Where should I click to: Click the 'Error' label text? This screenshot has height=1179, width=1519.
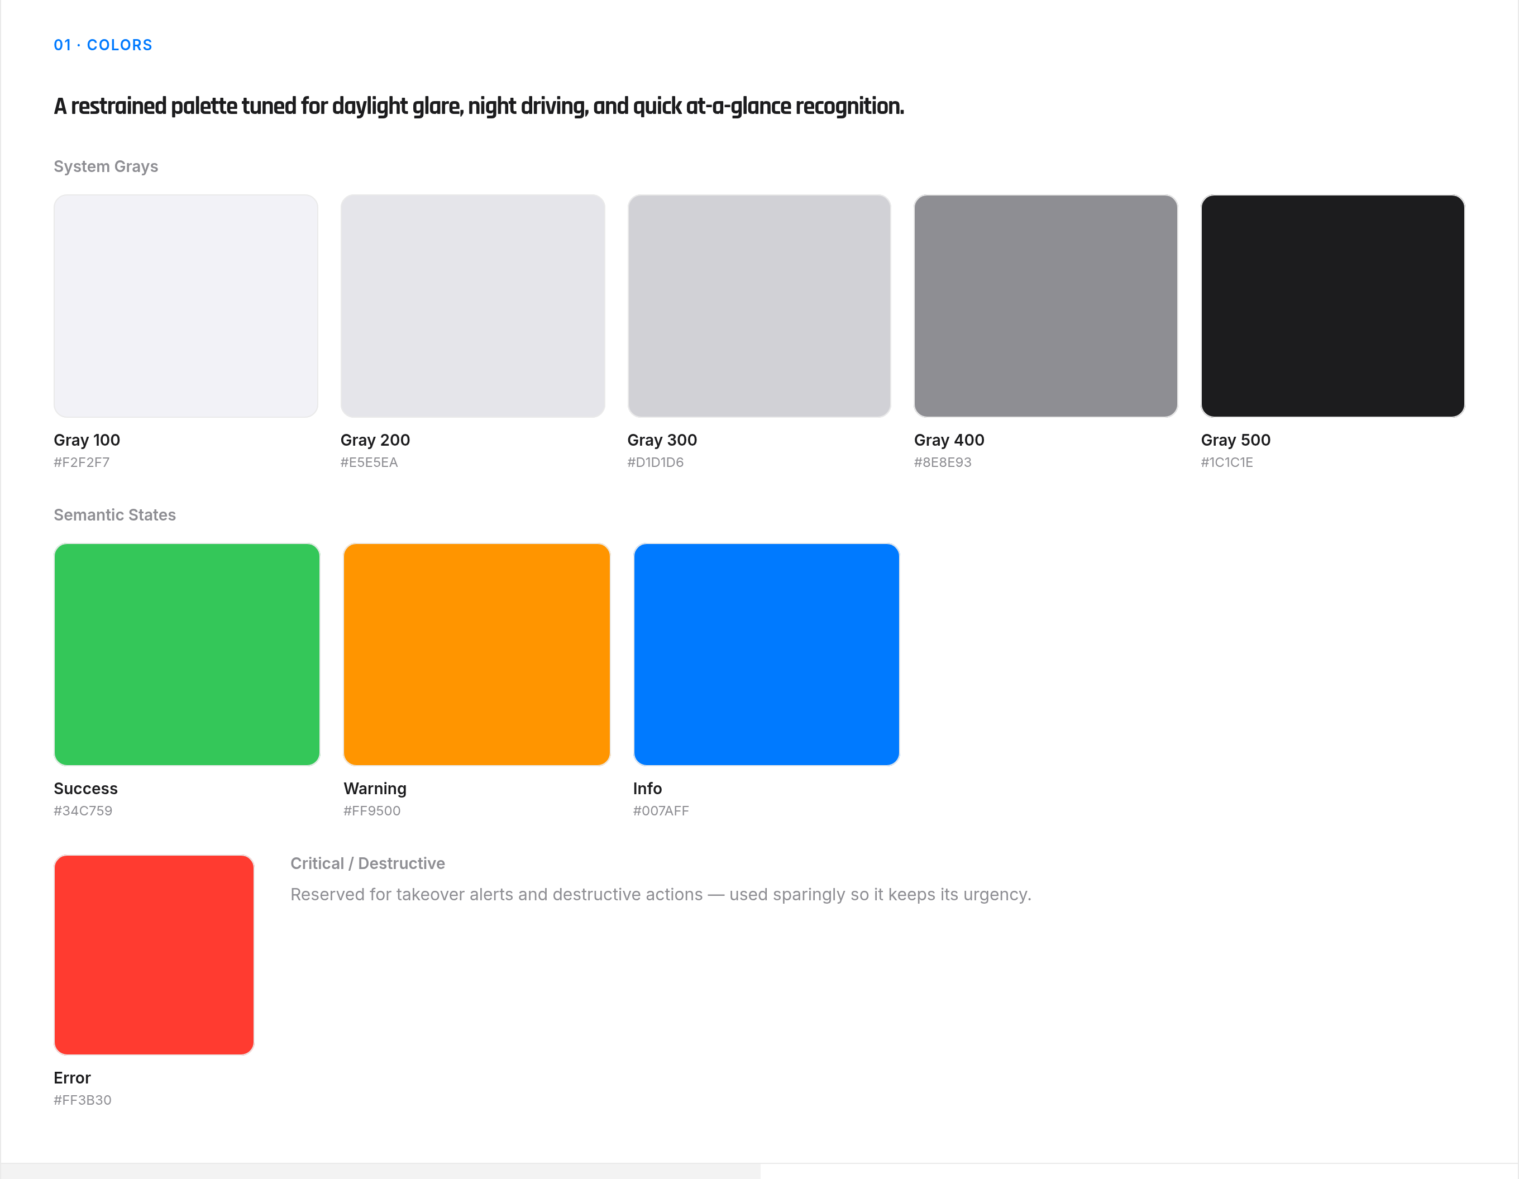click(x=73, y=1077)
